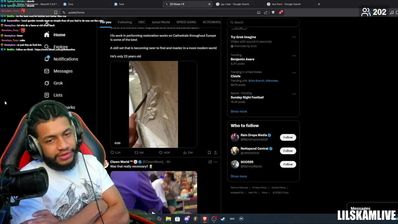Viewport: 398px width, 224px height.
Task: Open Rain Drops Media profile avatar
Action: 235,137
